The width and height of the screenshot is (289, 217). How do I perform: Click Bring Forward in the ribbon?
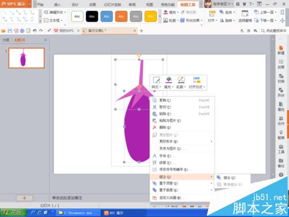point(265,12)
